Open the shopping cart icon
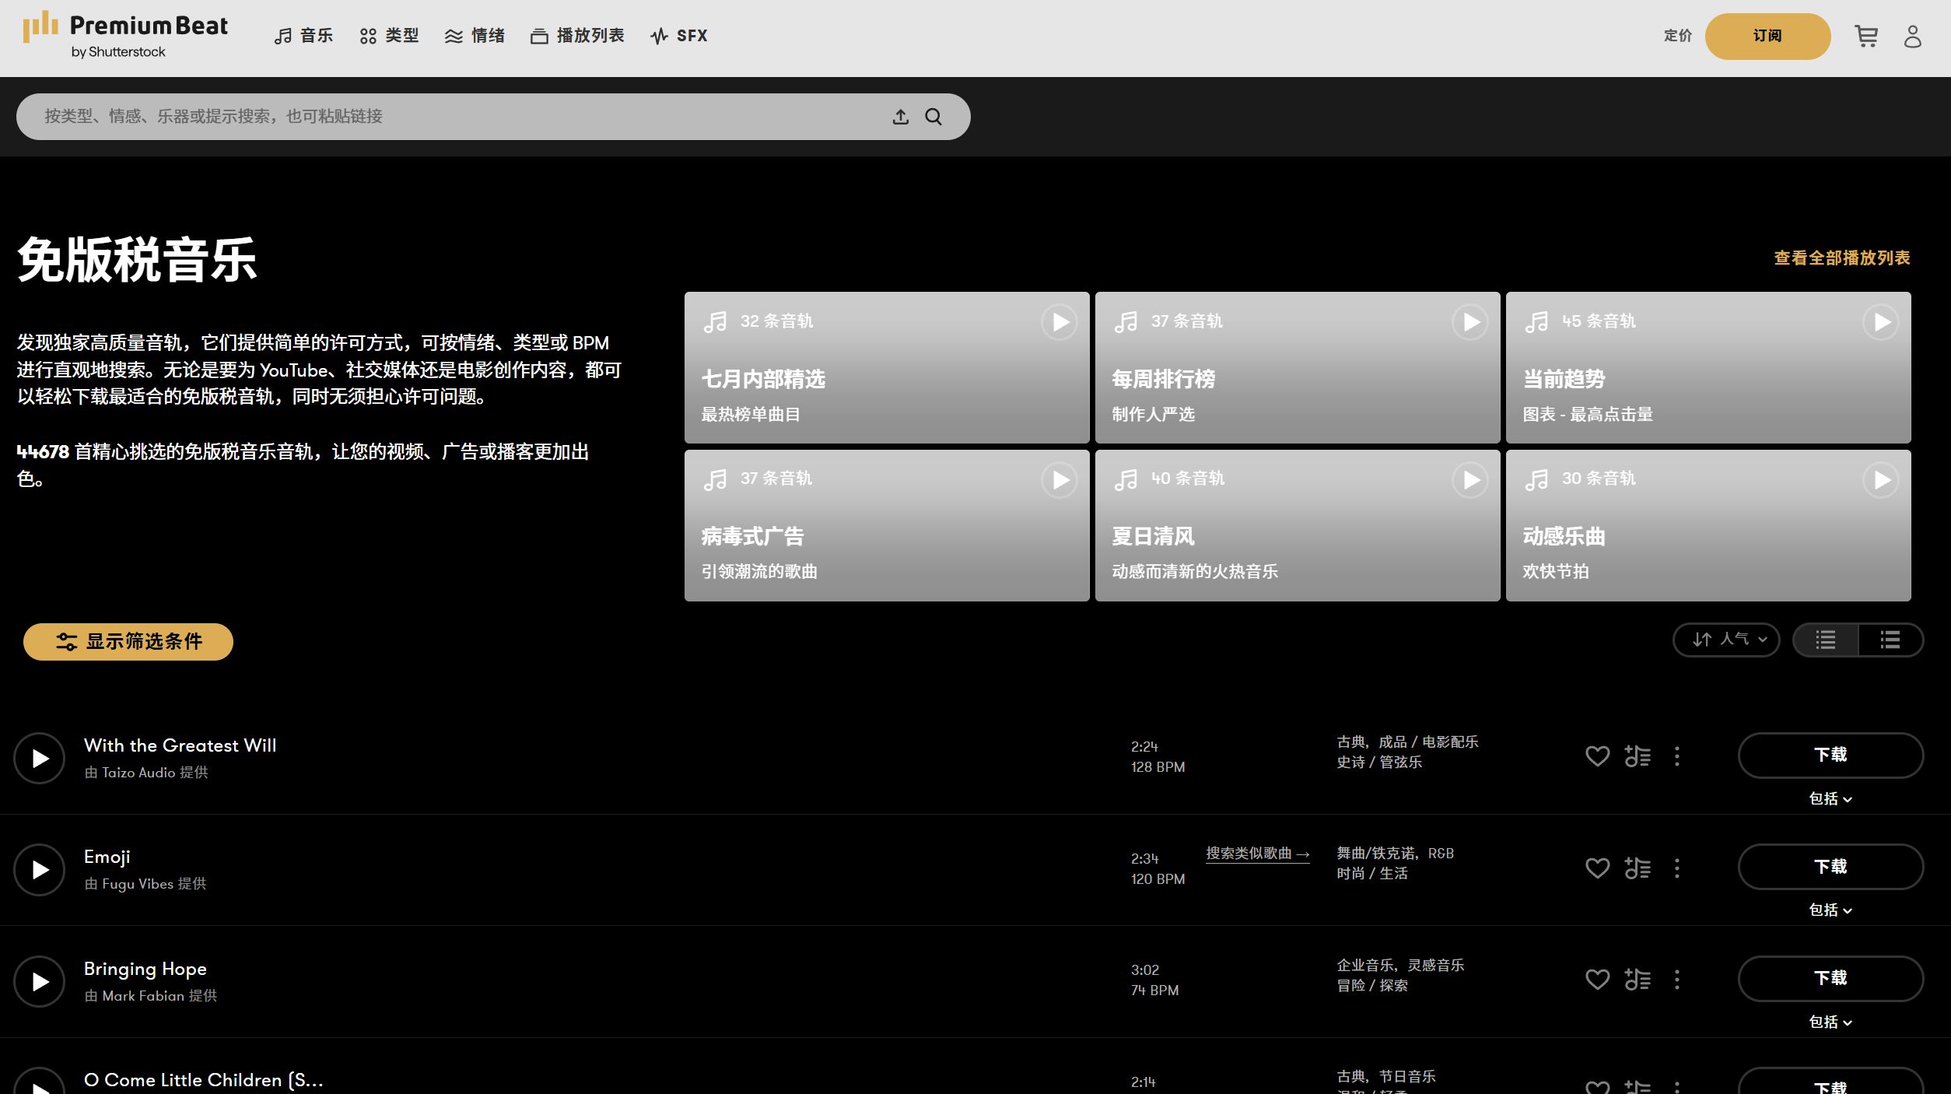The height and width of the screenshot is (1094, 1951). [x=1866, y=36]
